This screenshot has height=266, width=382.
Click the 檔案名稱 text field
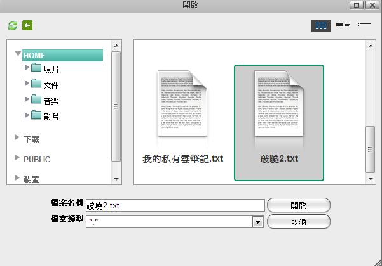pos(175,205)
